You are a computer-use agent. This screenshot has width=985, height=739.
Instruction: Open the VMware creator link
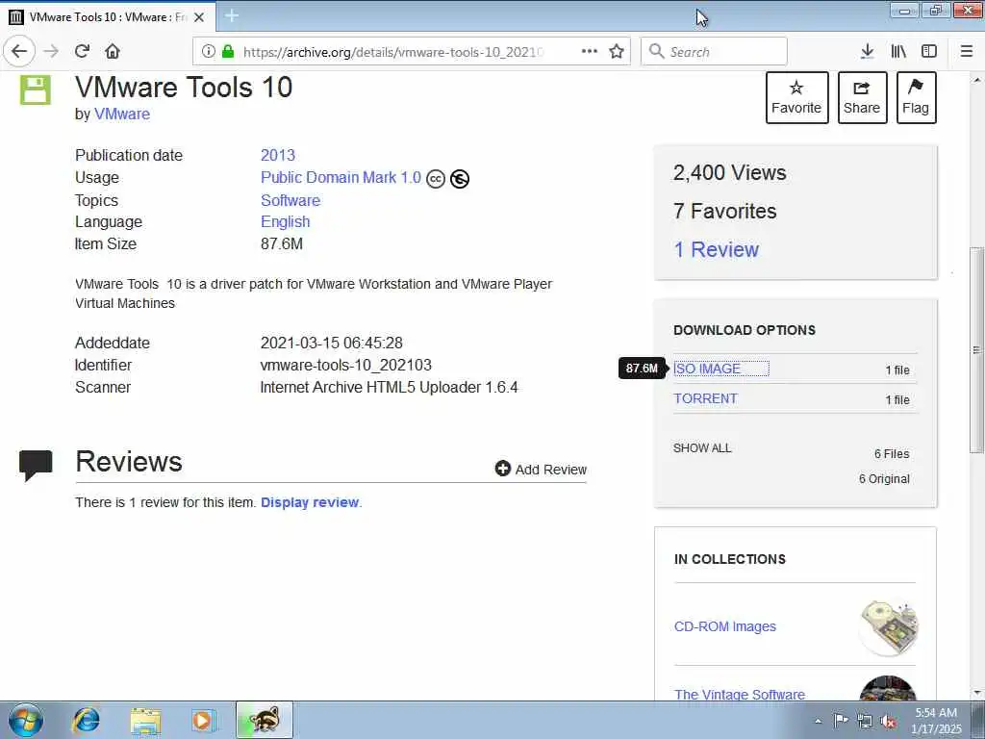[x=122, y=115]
